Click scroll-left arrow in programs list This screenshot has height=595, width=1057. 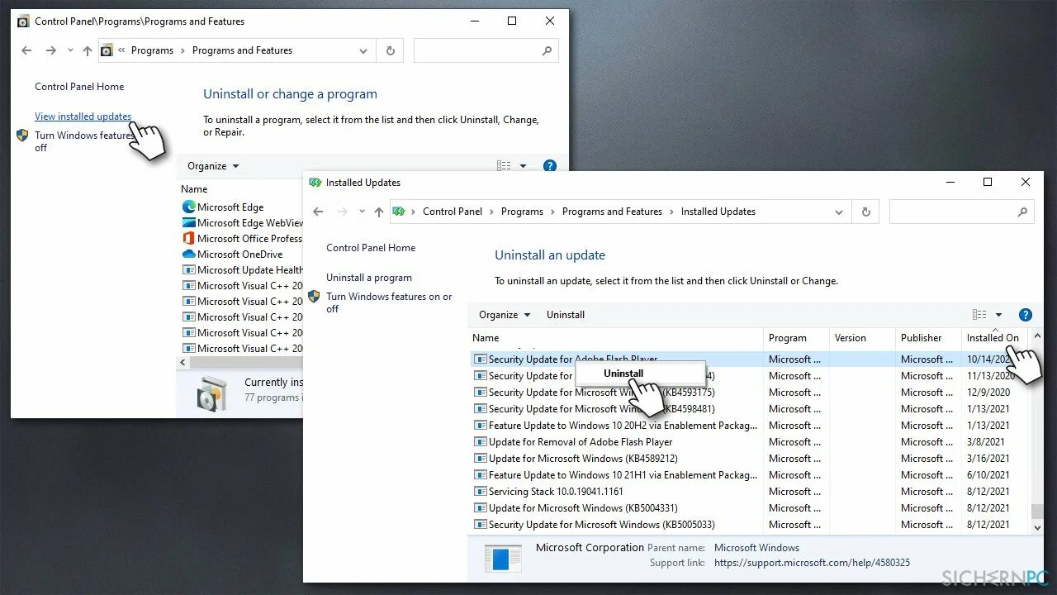tap(183, 363)
